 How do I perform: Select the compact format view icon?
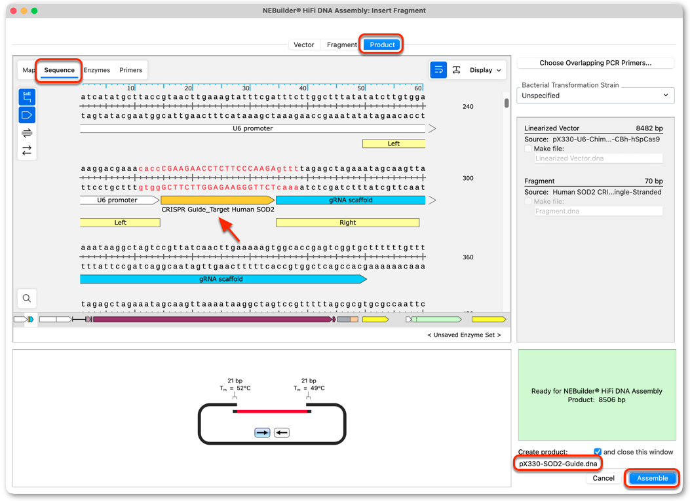456,70
